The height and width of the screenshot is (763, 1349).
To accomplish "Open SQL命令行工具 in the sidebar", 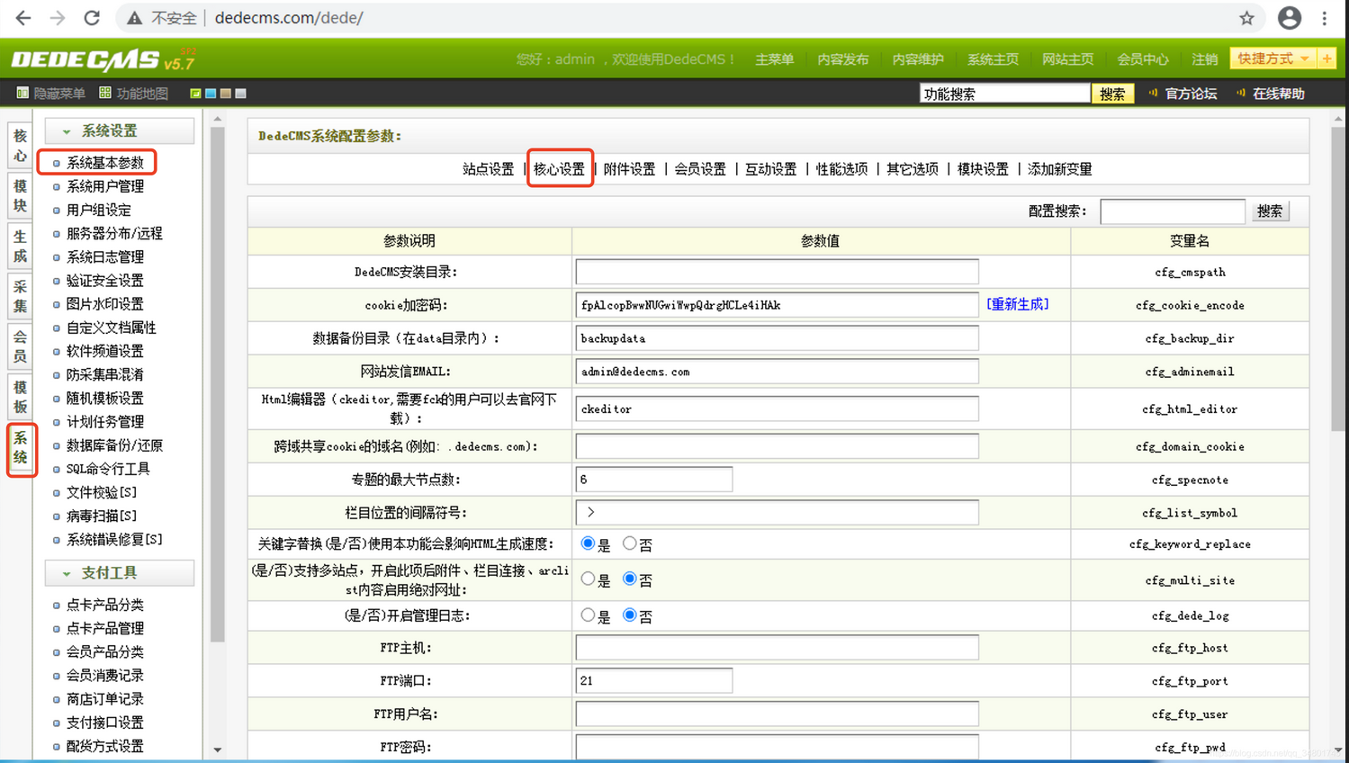I will click(x=108, y=469).
